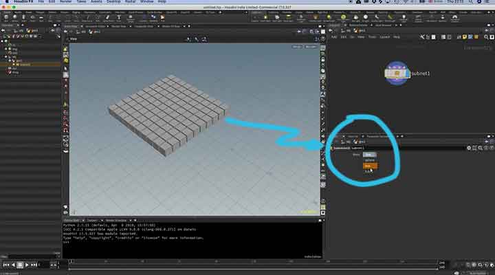The image size is (495, 275).
Task: Click parameter pane help icon
Action: click(x=492, y=148)
